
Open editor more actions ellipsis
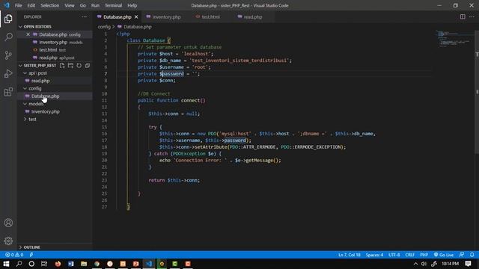[x=472, y=16]
